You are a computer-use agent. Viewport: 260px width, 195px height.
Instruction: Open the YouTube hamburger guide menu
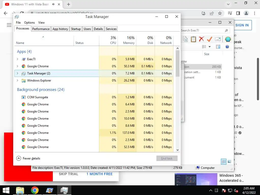click(9, 25)
